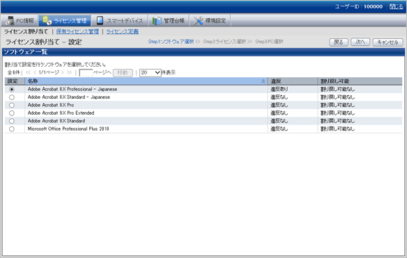Click the ライセンス管理 tab icon
Image resolution: width=407 pixels, height=258 pixels.
(x=47, y=20)
